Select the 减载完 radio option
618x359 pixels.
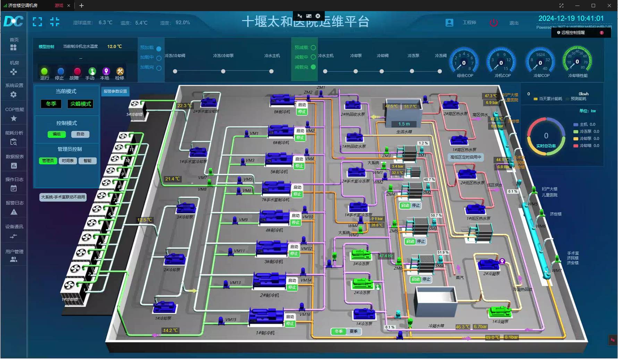coord(313,67)
